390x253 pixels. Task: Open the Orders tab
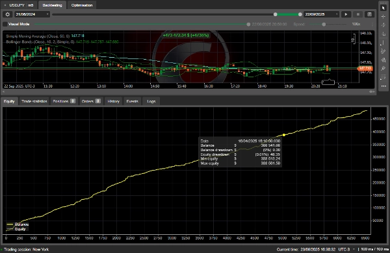click(91, 101)
